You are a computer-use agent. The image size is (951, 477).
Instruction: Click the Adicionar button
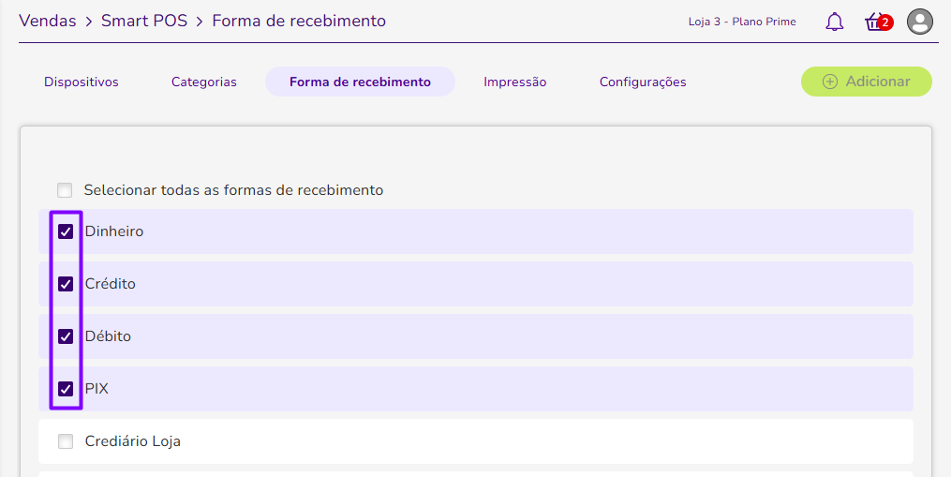coord(866,82)
